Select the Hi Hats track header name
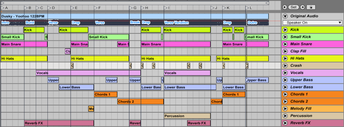Viewport: 344px width, 127px height. coord(297,58)
